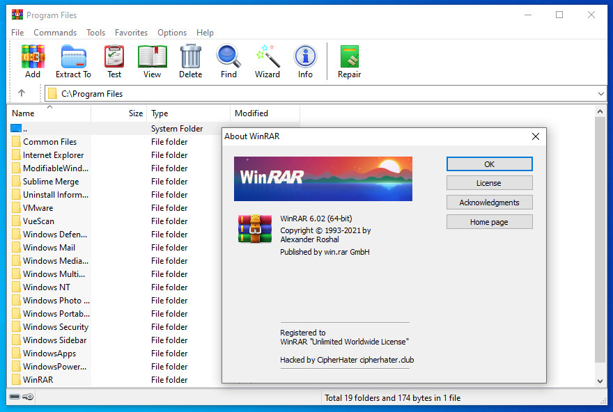The image size is (613, 412).
Task: Click the Test archive toolbar icon
Action: pos(114,57)
